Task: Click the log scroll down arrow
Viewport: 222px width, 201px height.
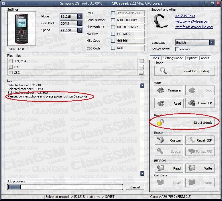Action: pyautogui.click(x=142, y=174)
